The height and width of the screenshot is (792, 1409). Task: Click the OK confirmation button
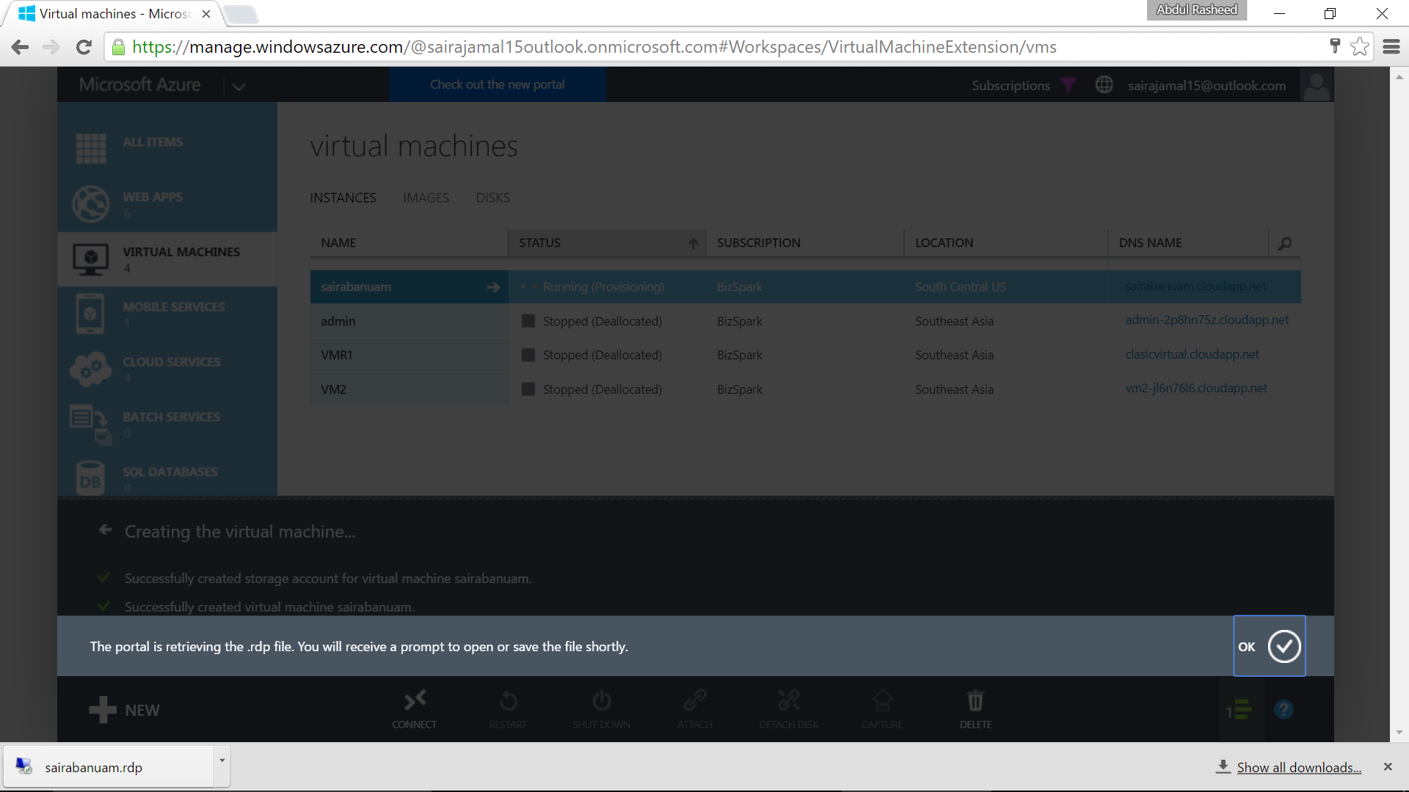(x=1270, y=646)
